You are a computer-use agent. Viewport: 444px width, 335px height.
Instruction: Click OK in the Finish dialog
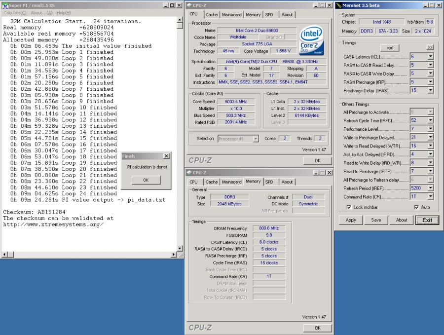tap(146, 180)
